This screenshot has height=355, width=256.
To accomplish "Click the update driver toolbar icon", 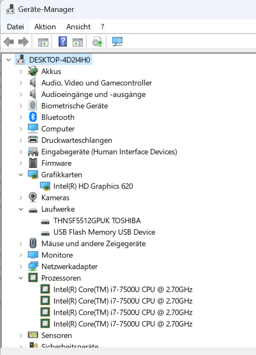I will tap(97, 42).
